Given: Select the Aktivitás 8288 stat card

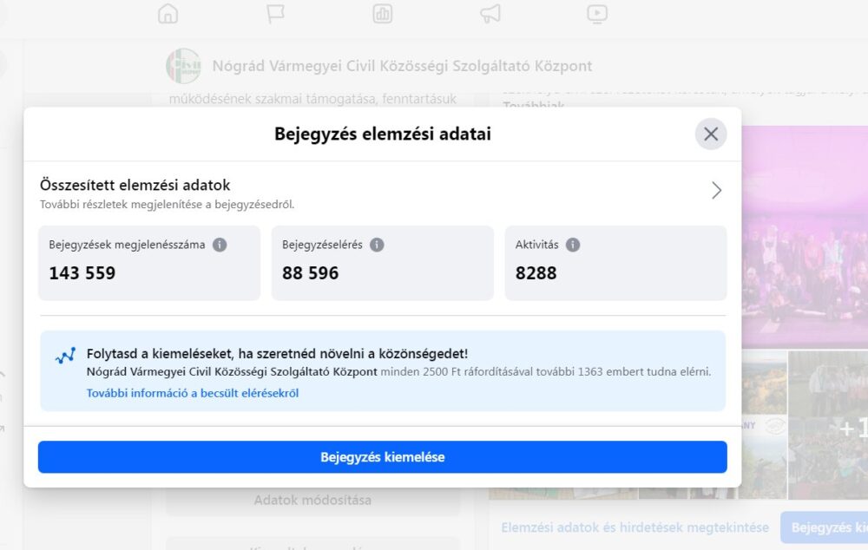Looking at the screenshot, I should [615, 263].
